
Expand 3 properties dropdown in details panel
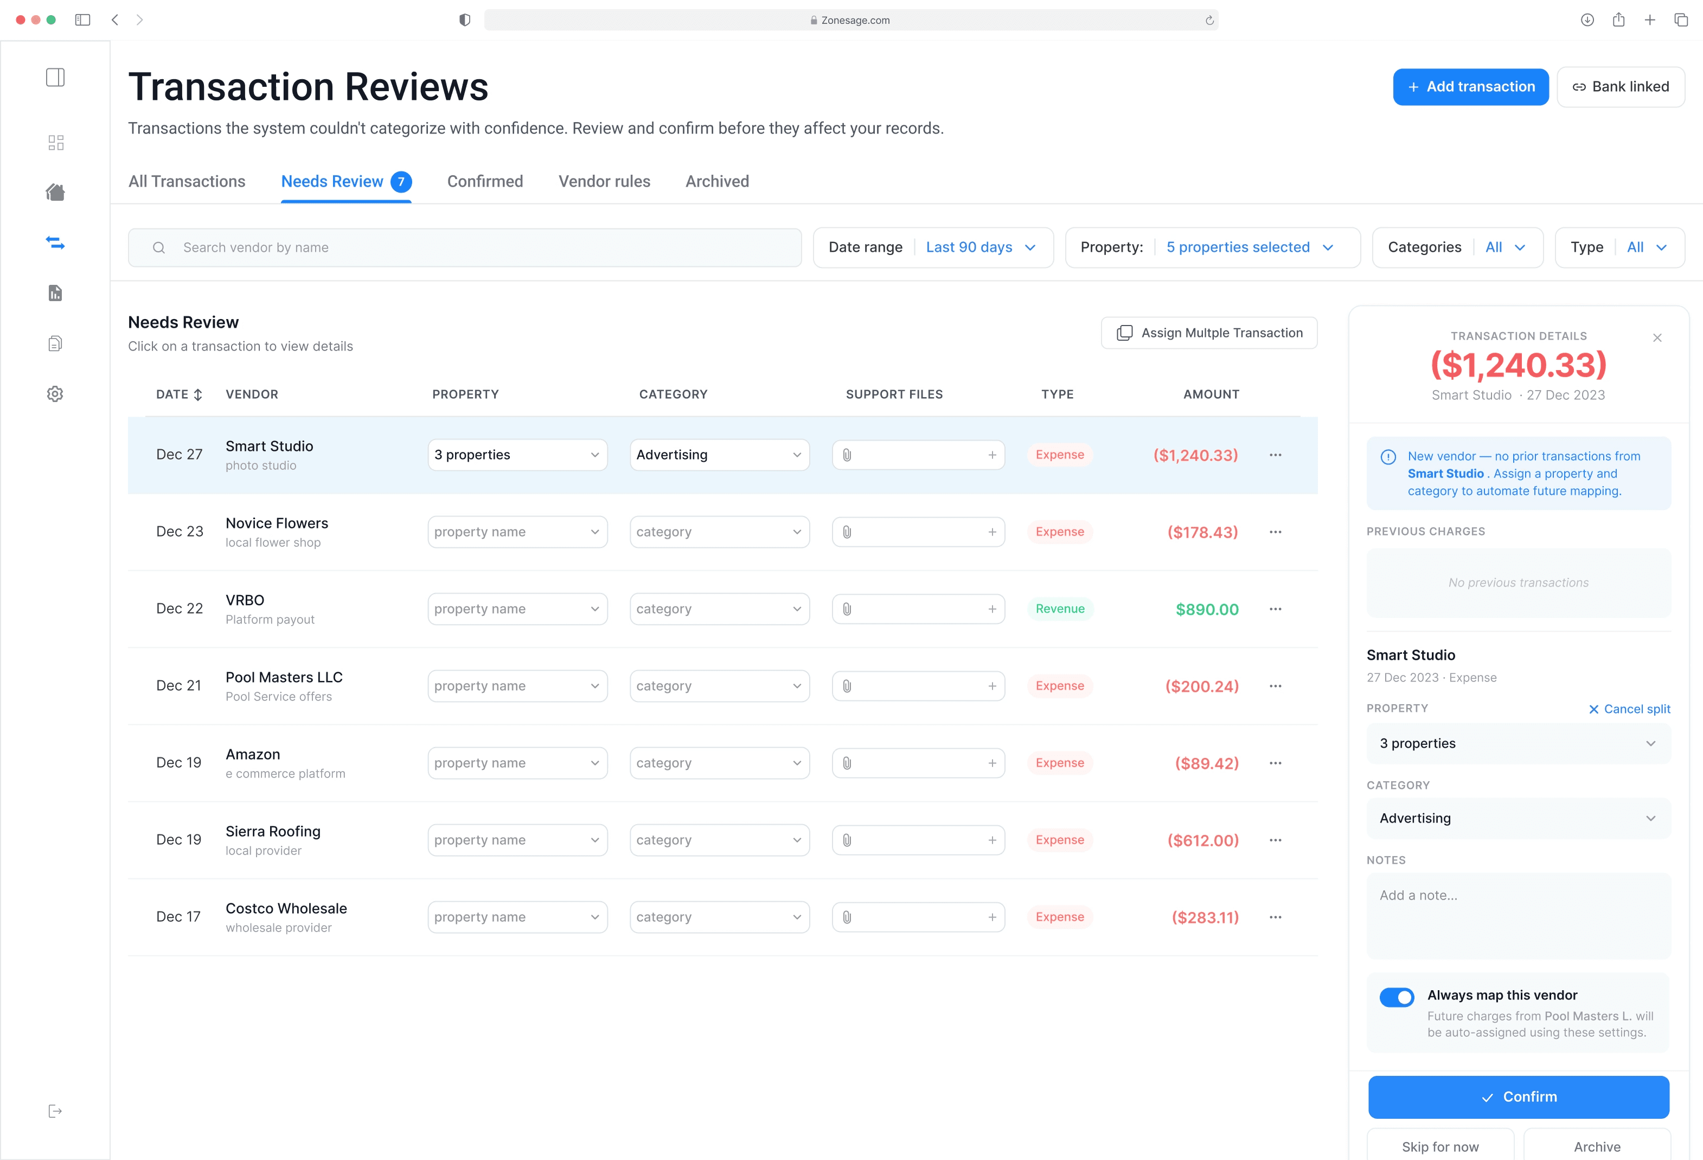[1519, 743]
